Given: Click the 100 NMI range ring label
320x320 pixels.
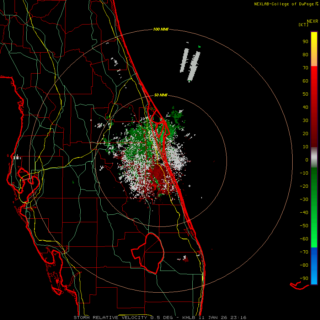Looking at the screenshot, I should (x=161, y=29).
